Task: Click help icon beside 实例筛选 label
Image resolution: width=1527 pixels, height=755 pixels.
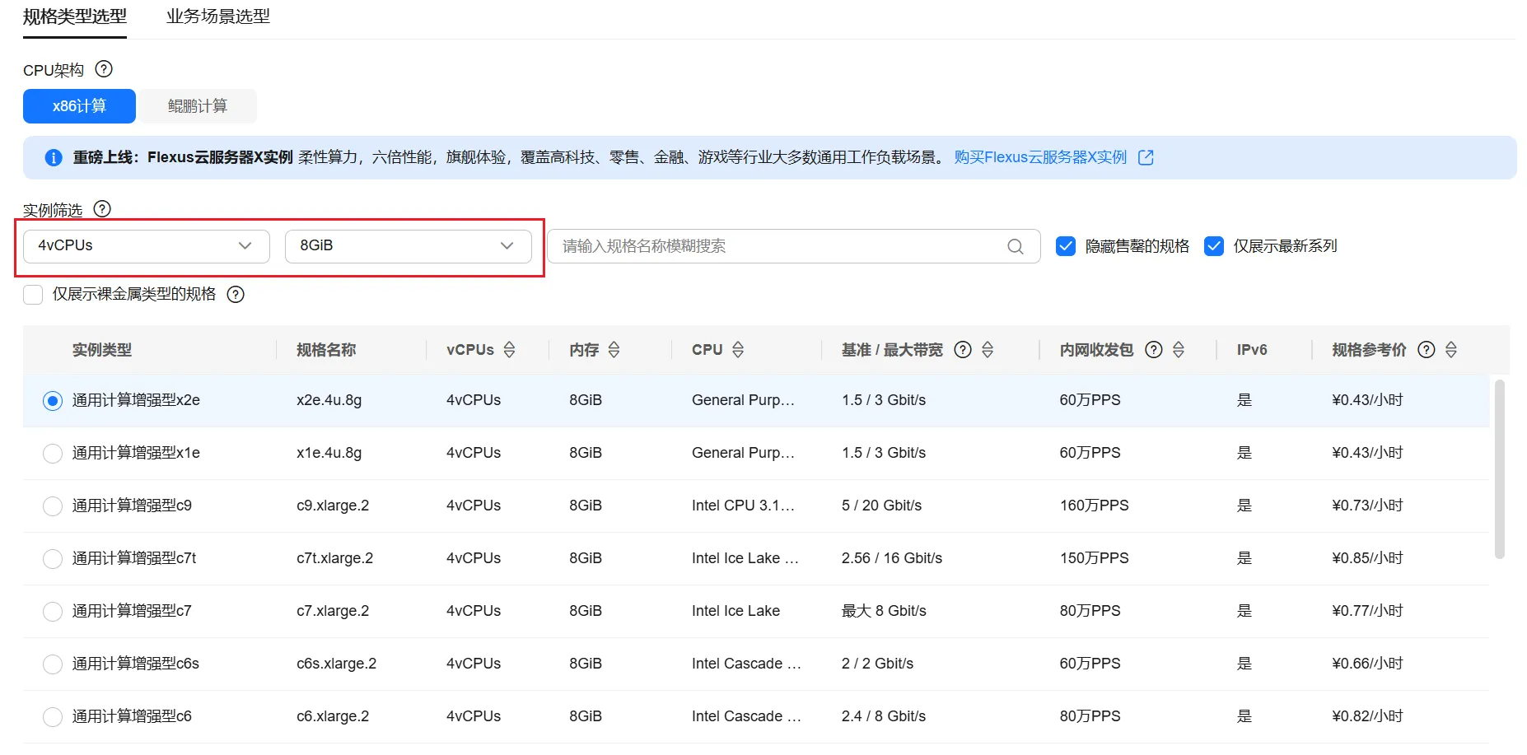Action: coord(102,209)
